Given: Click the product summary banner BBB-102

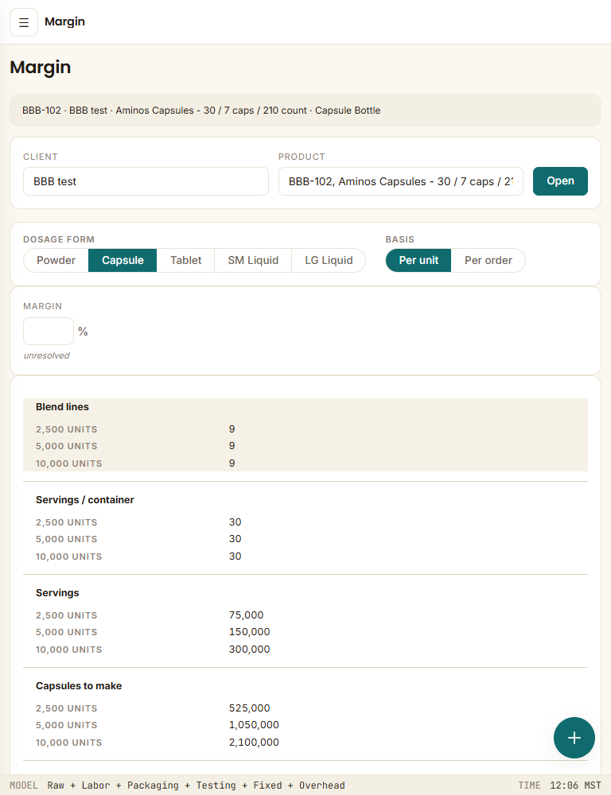Looking at the screenshot, I should pyautogui.click(x=305, y=111).
